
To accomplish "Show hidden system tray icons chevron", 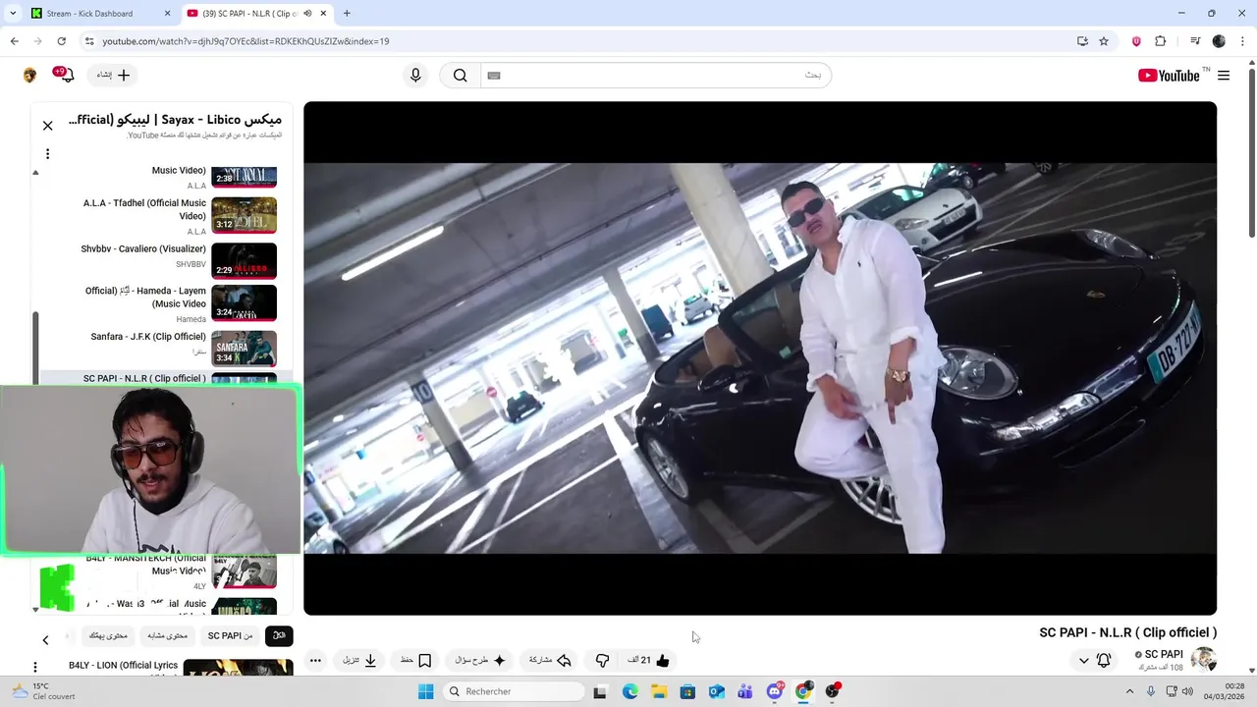I will pos(1129,691).
